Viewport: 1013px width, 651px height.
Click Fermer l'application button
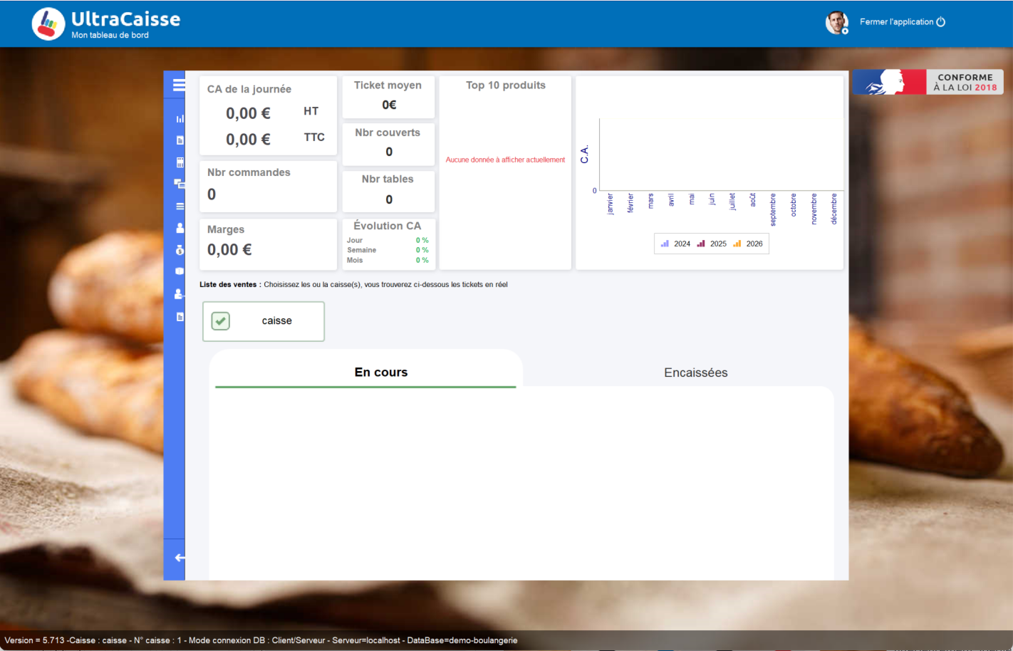[902, 22]
